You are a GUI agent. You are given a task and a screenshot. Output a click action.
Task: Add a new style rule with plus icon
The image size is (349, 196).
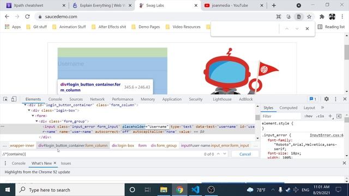(x=330, y=116)
